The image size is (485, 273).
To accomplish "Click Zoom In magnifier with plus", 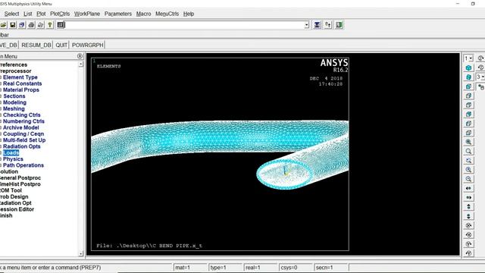I will (x=468, y=170).
